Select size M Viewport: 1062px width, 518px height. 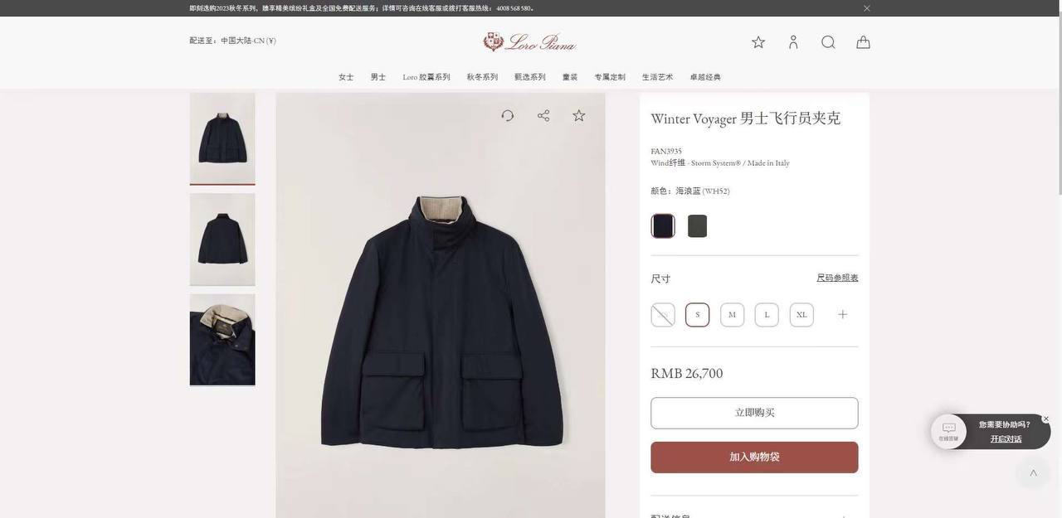click(x=733, y=315)
